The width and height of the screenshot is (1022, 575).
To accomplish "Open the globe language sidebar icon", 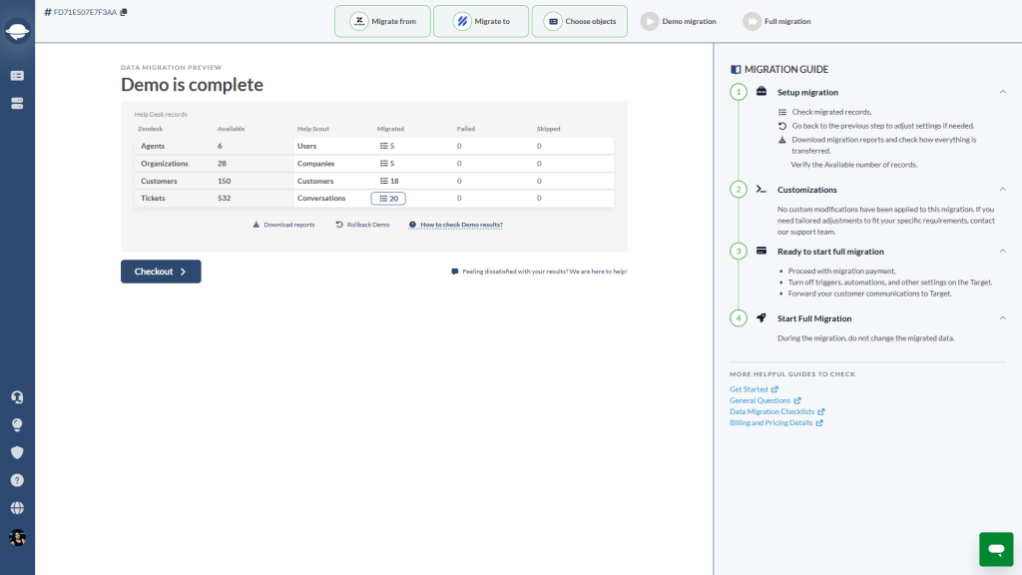I will [x=17, y=508].
